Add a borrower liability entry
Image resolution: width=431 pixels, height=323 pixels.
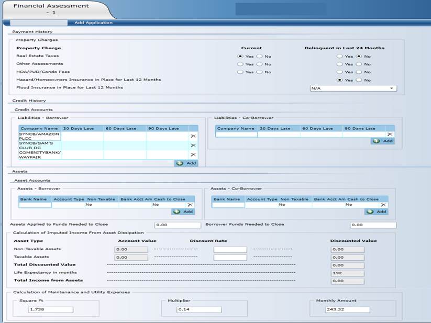coord(186,163)
